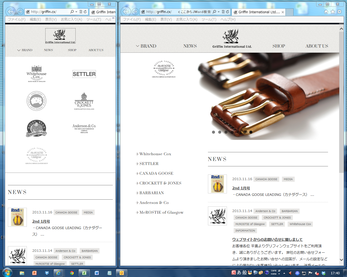
Task: Open Word from the taskbar
Action: pos(97,273)
